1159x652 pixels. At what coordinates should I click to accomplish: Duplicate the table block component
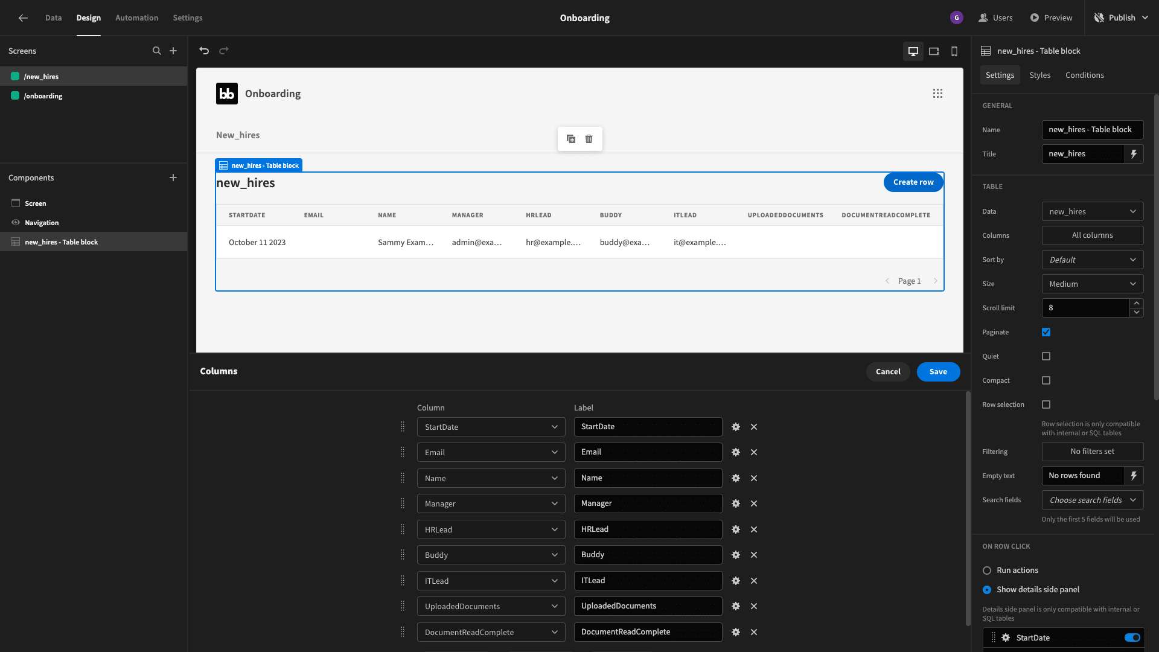point(571,139)
